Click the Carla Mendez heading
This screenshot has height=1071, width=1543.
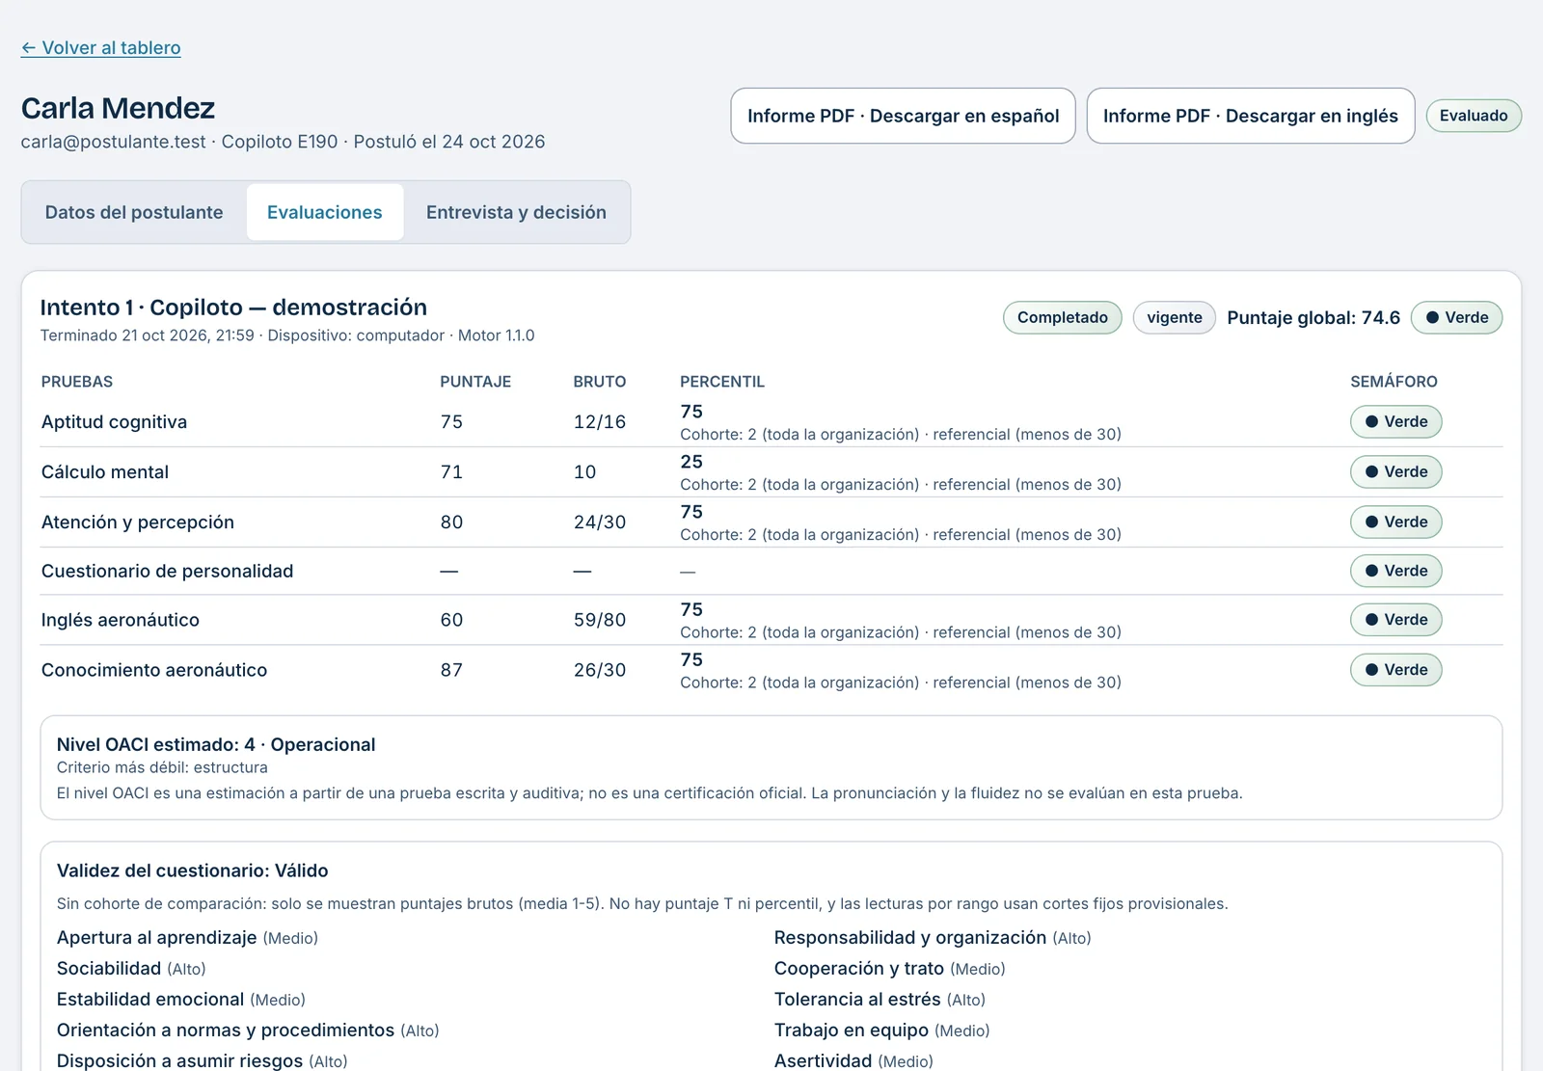118,108
